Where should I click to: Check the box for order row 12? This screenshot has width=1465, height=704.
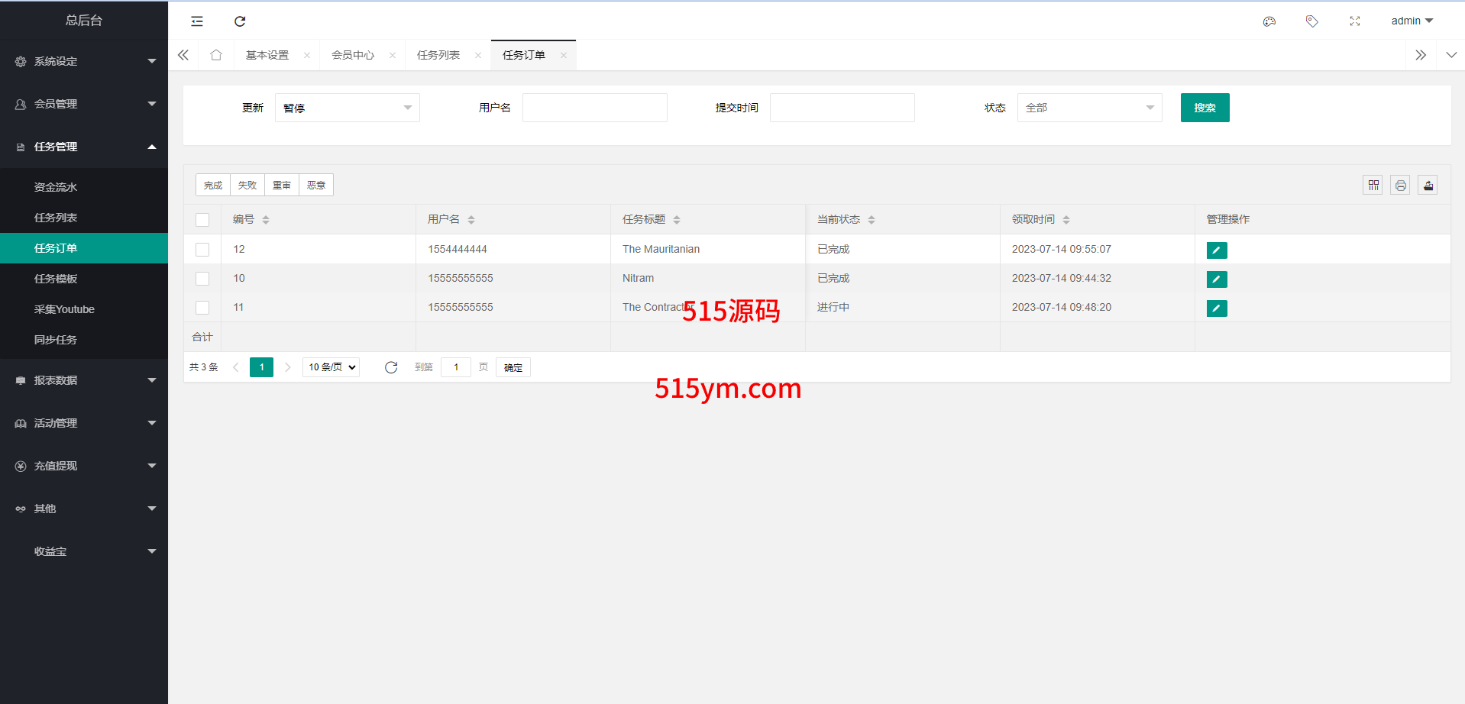tap(202, 250)
